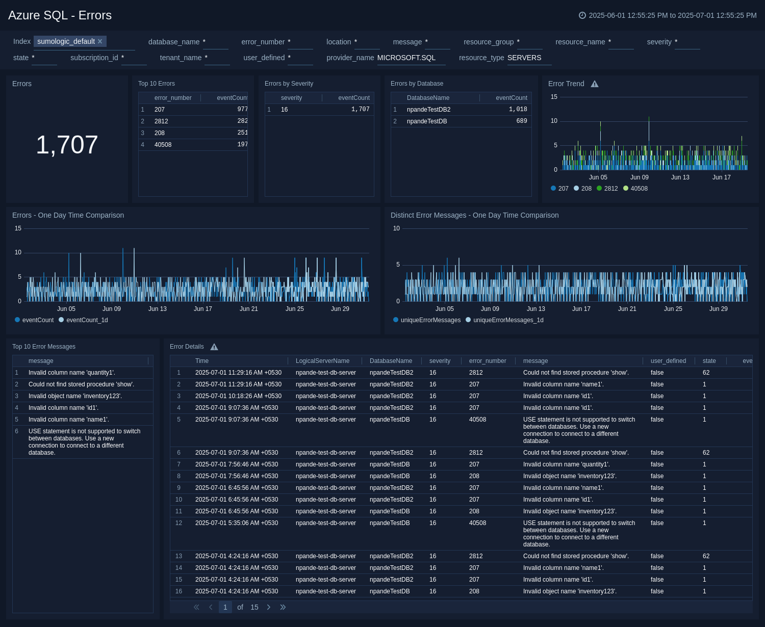765x627 pixels.
Task: Go to next page of Error Details
Action: point(269,607)
